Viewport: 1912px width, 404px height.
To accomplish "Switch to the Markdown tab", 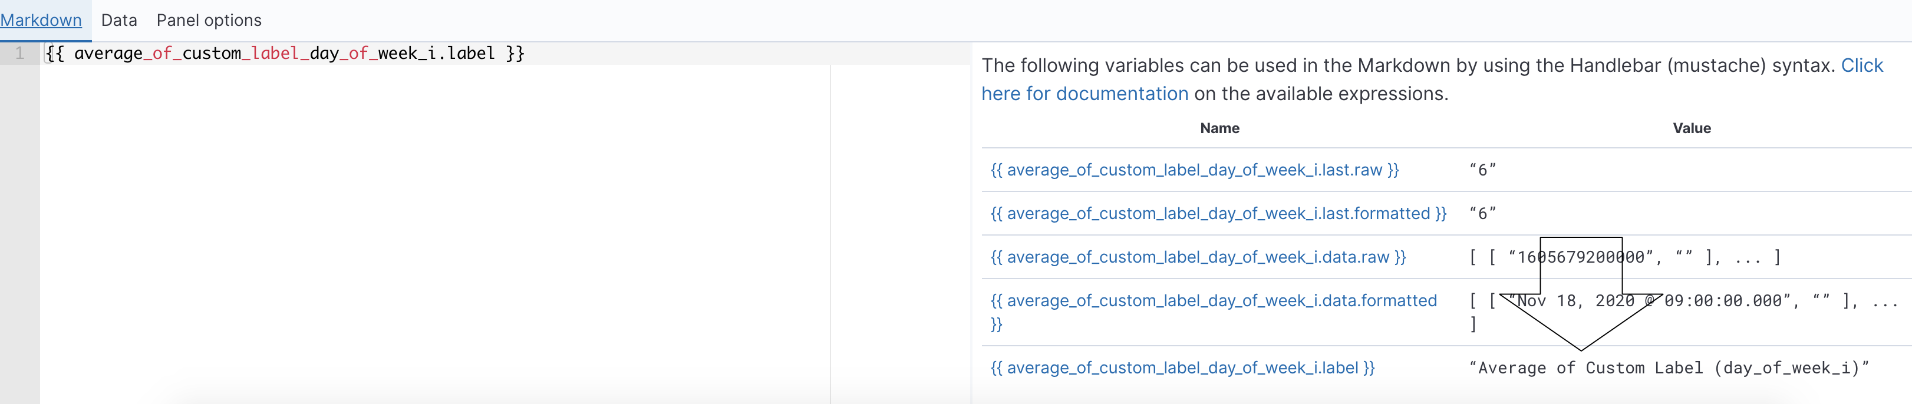I will pos(41,20).
